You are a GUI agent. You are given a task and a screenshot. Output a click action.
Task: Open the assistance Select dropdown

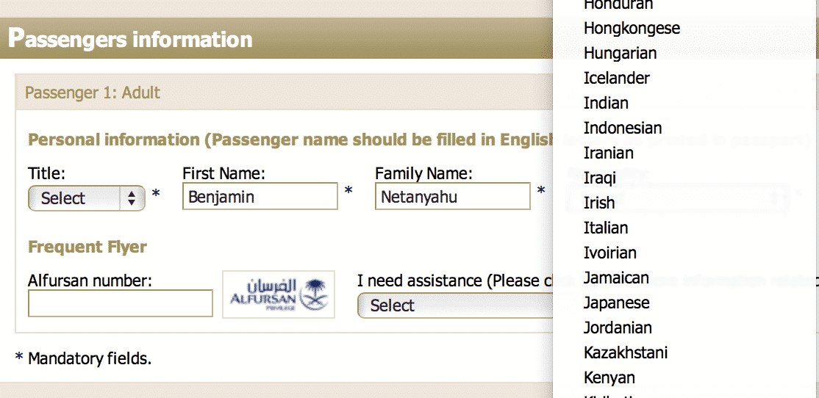click(x=454, y=305)
